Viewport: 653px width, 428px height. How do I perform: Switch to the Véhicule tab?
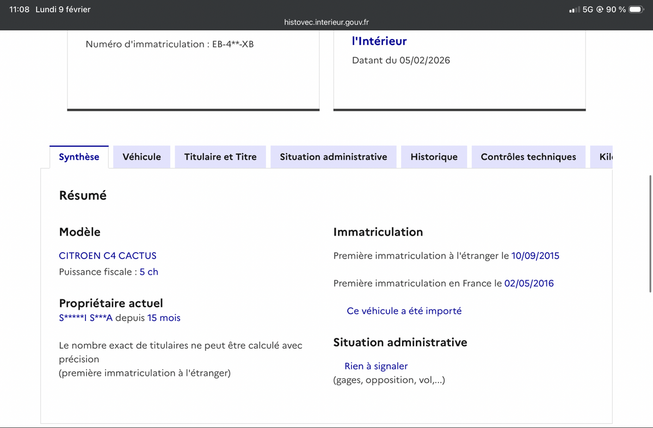(141, 157)
